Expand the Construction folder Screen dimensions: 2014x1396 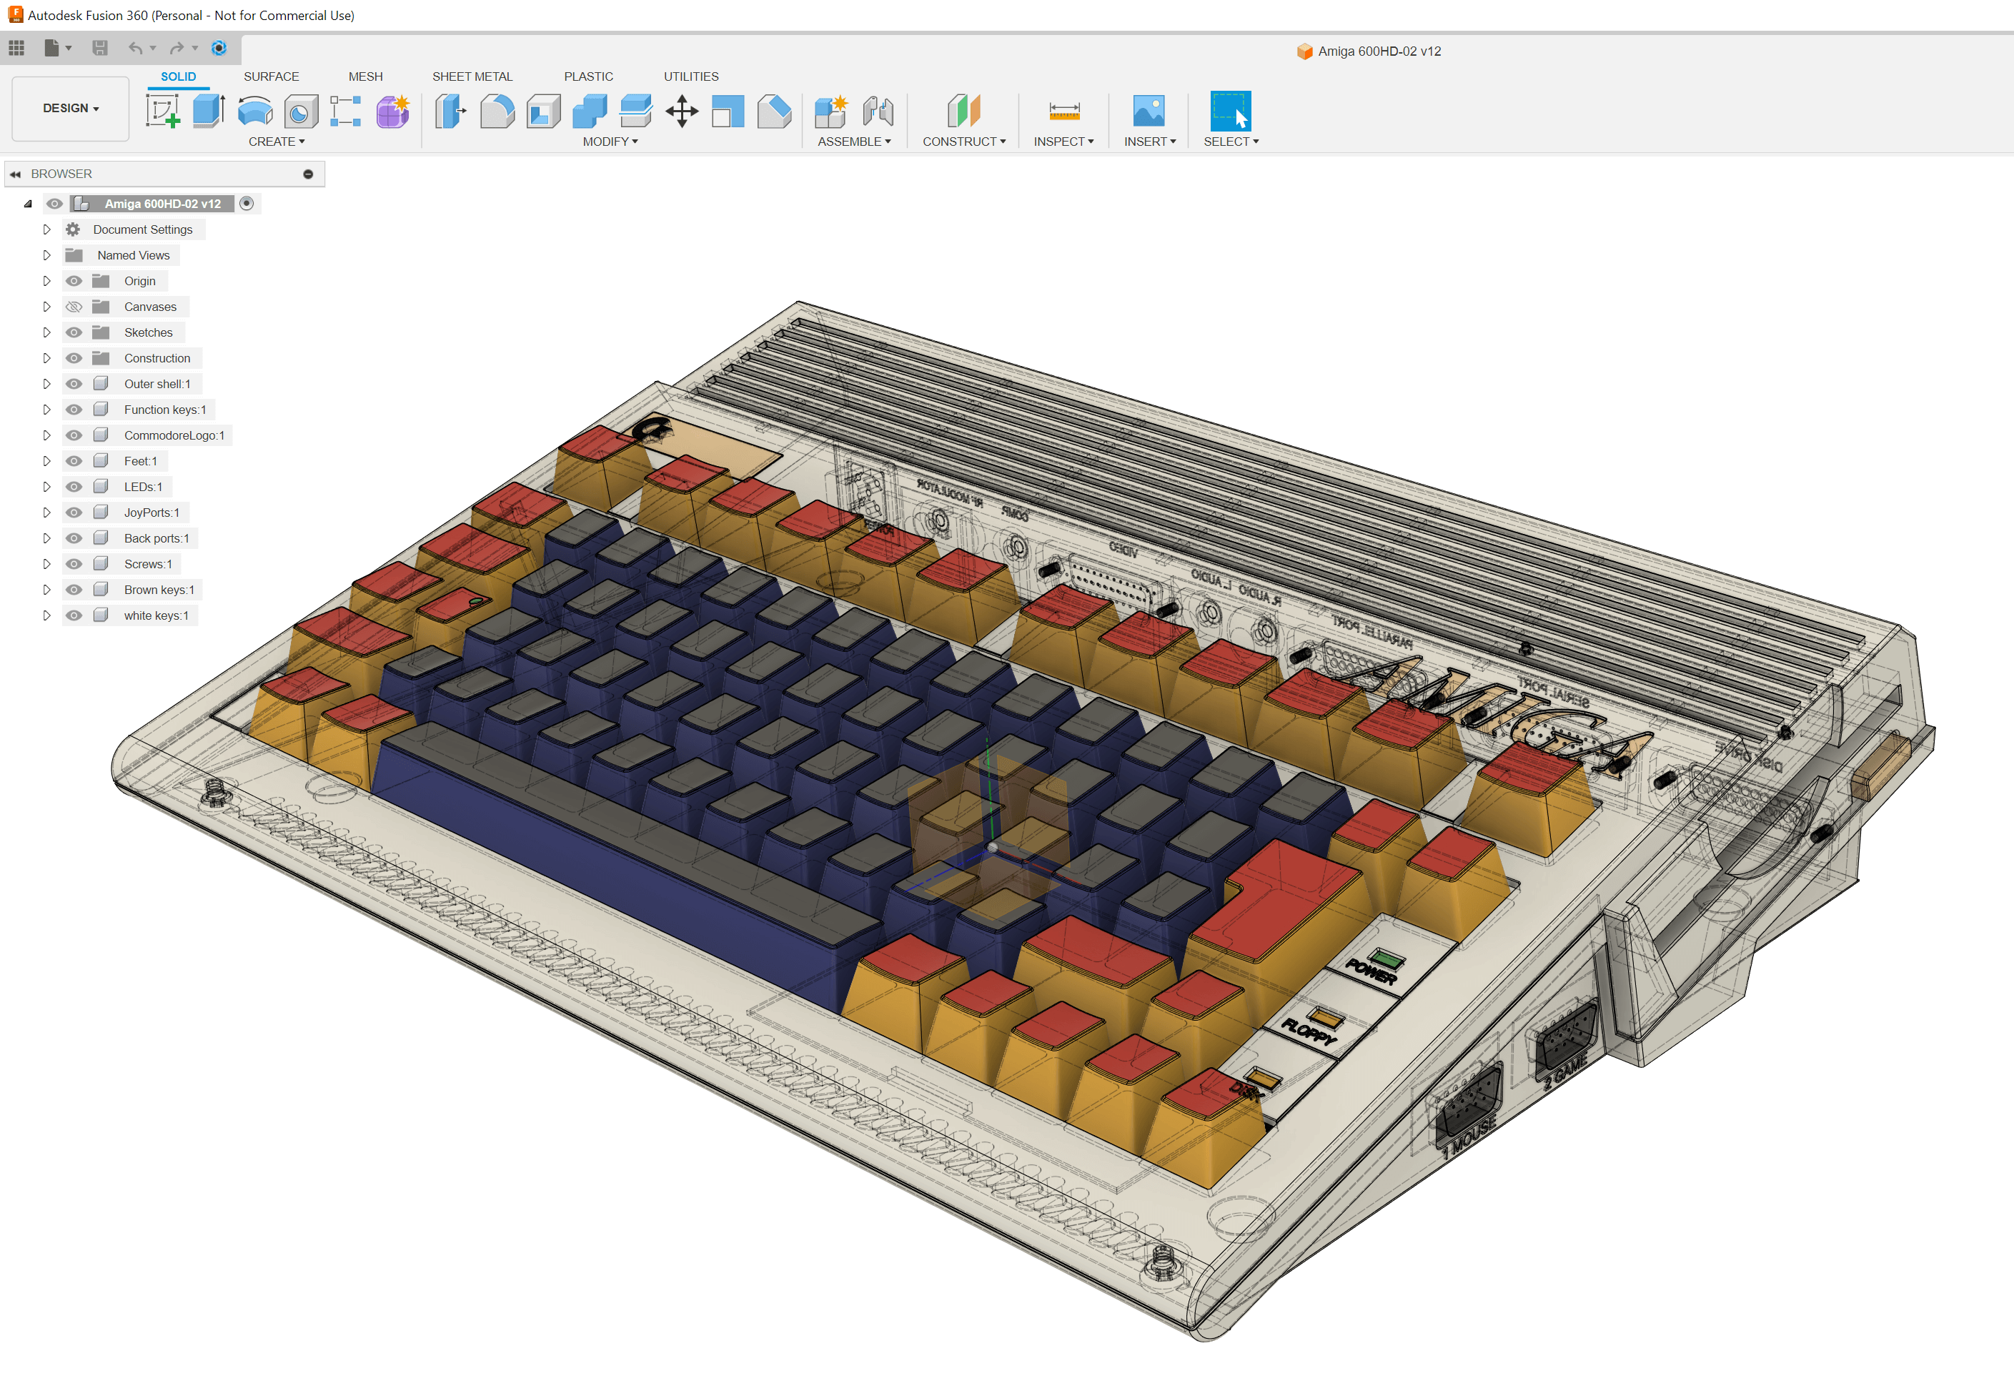click(x=46, y=359)
